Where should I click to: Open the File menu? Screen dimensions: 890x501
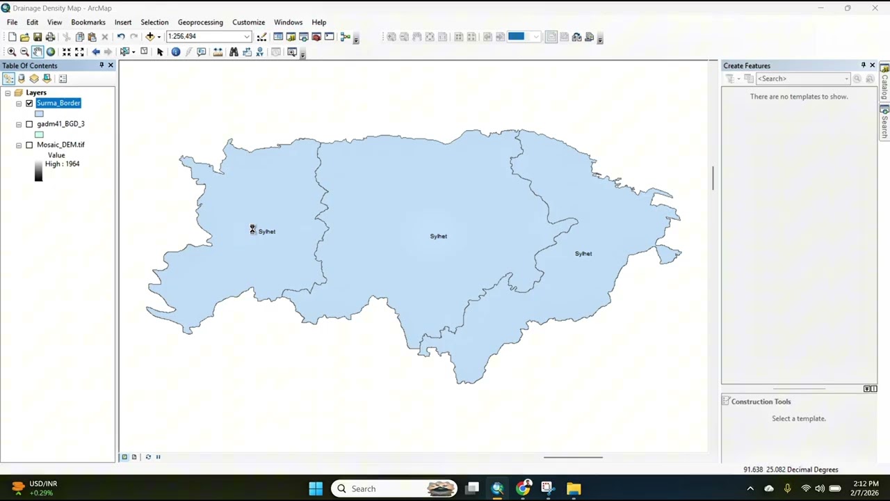pyautogui.click(x=12, y=22)
